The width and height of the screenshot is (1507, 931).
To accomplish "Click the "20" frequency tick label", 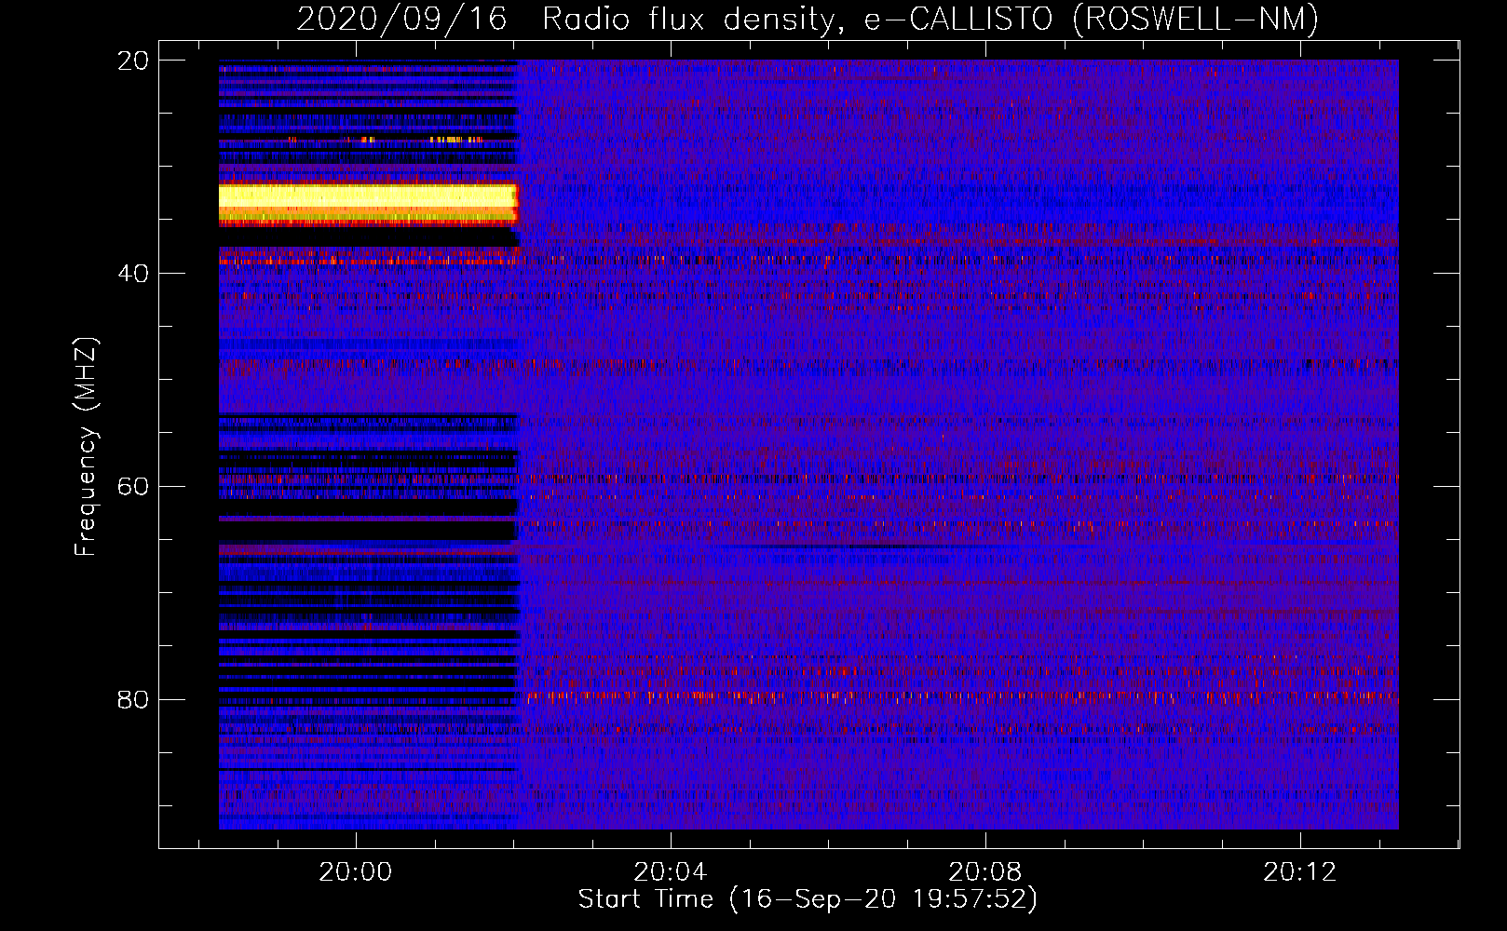I will coord(132,61).
